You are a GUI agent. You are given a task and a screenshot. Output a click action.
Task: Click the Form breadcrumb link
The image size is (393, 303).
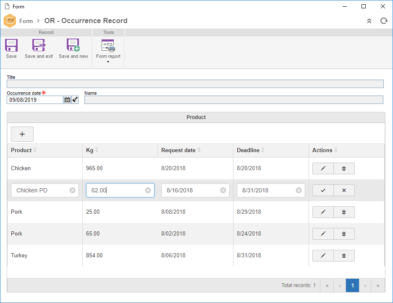(x=26, y=21)
